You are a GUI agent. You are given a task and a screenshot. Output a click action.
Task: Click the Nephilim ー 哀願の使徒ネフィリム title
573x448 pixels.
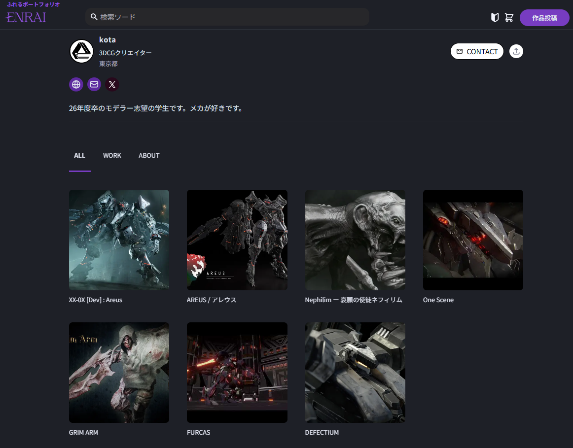(354, 300)
